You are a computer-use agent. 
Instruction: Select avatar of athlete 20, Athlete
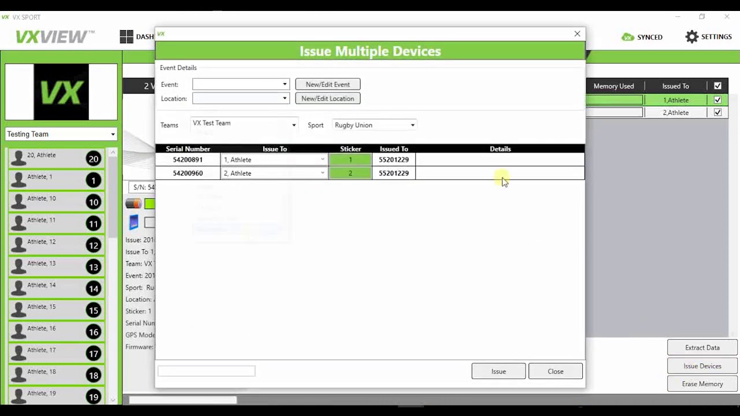click(x=18, y=158)
